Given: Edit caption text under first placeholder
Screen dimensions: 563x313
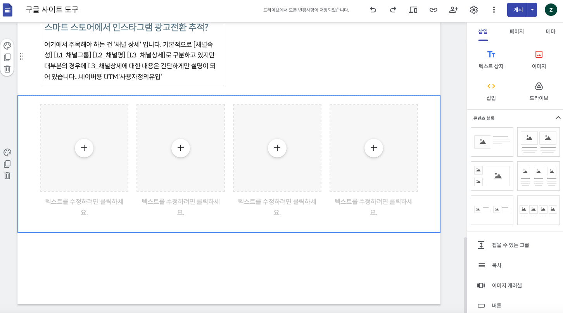Looking at the screenshot, I should click(84, 207).
